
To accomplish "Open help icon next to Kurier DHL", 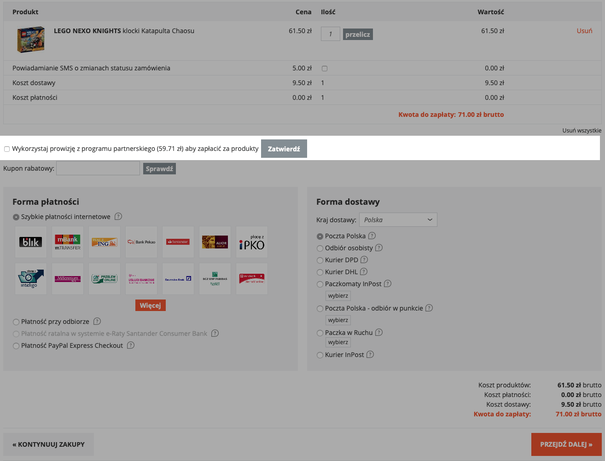I will [x=364, y=272].
